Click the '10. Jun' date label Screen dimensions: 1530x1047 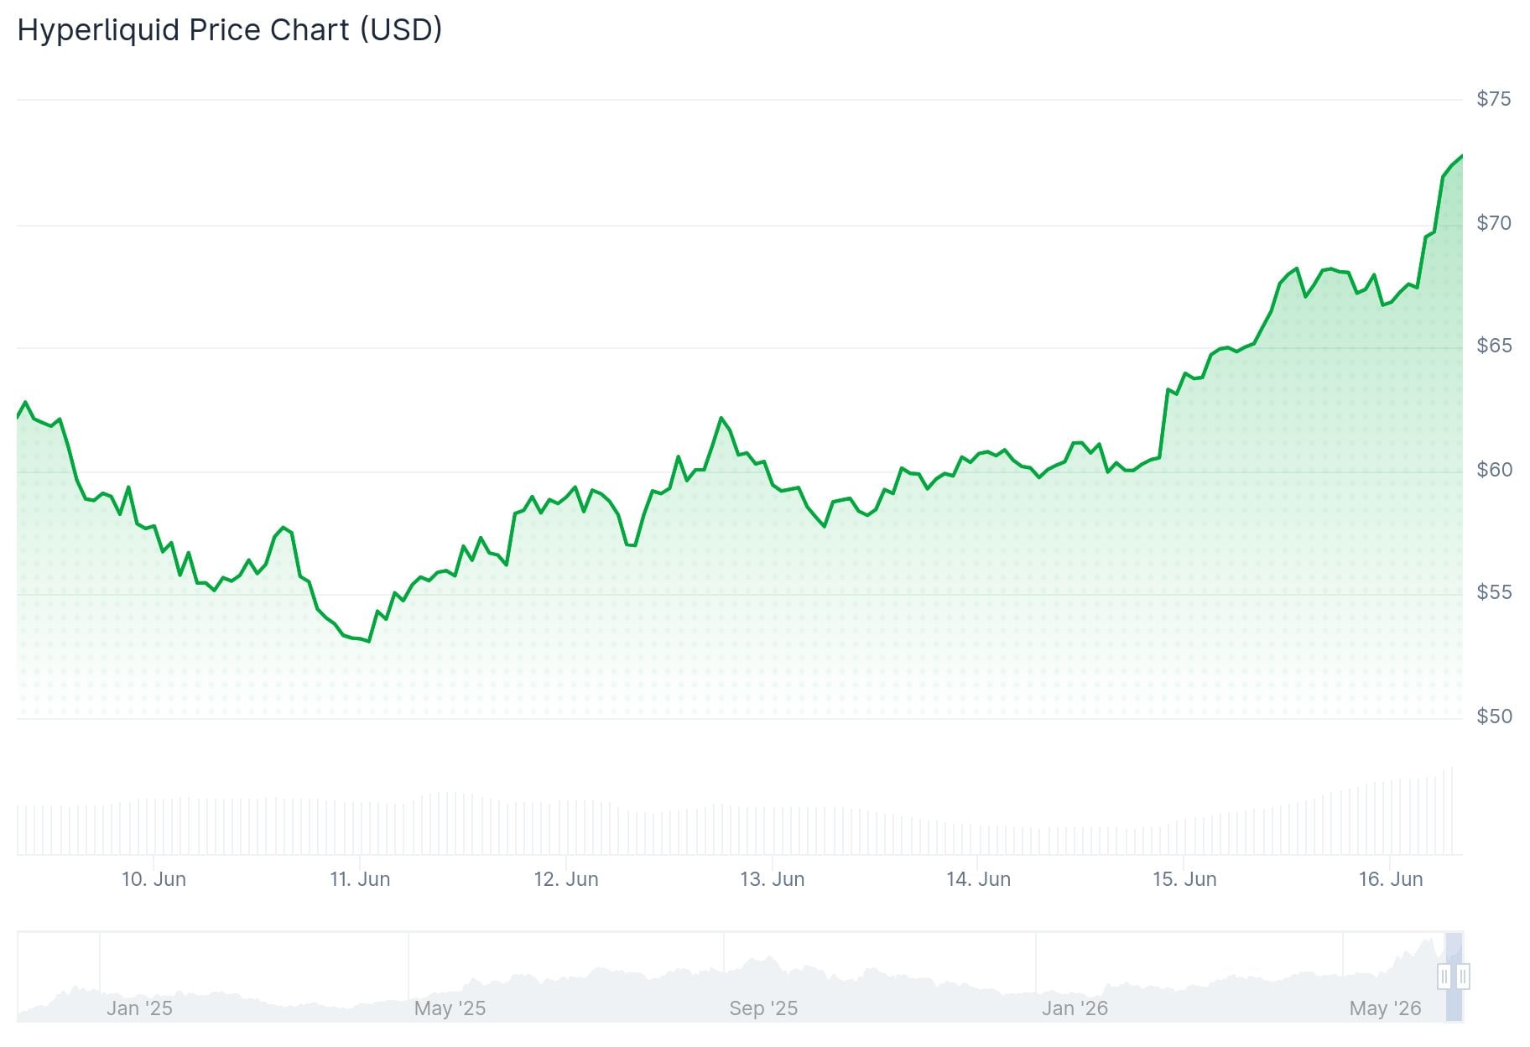(154, 879)
